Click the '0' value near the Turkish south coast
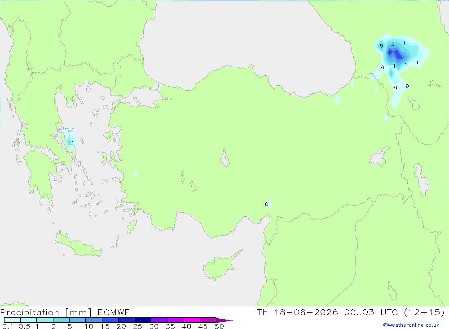 [x=267, y=204]
